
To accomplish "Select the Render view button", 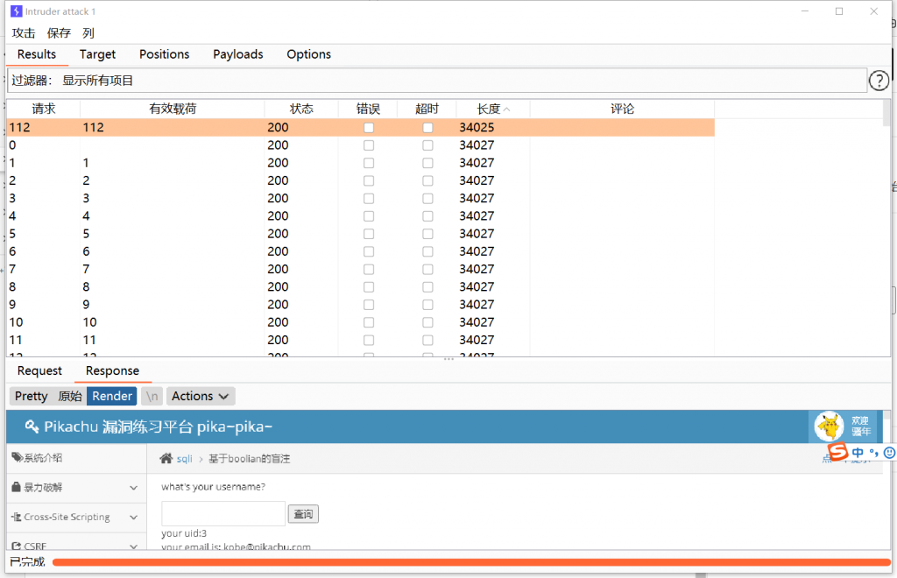I will pos(111,396).
